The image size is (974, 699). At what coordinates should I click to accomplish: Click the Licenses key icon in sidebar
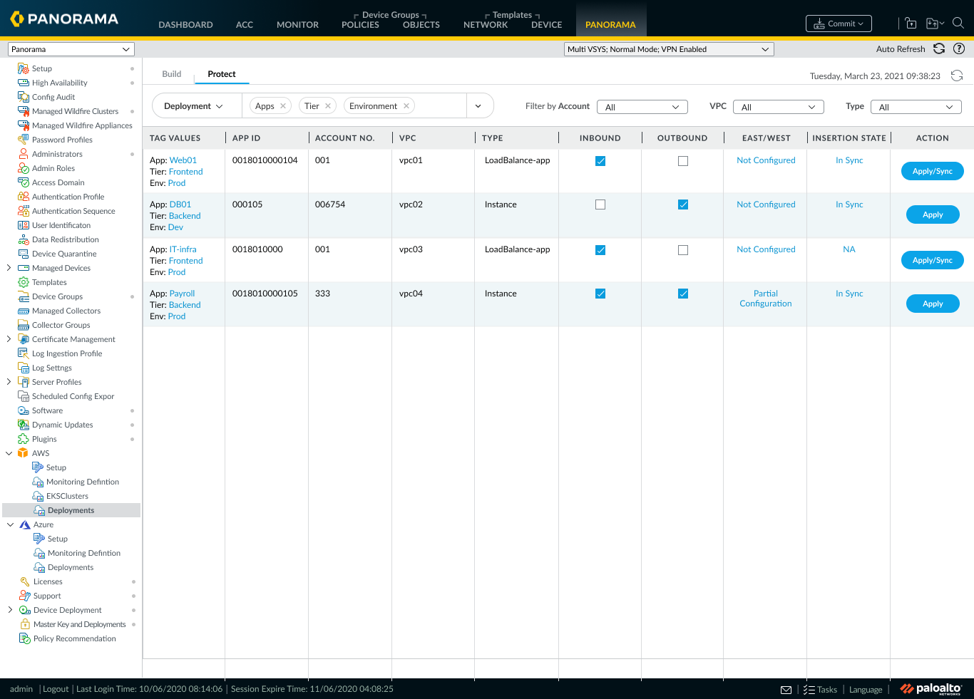coord(25,581)
